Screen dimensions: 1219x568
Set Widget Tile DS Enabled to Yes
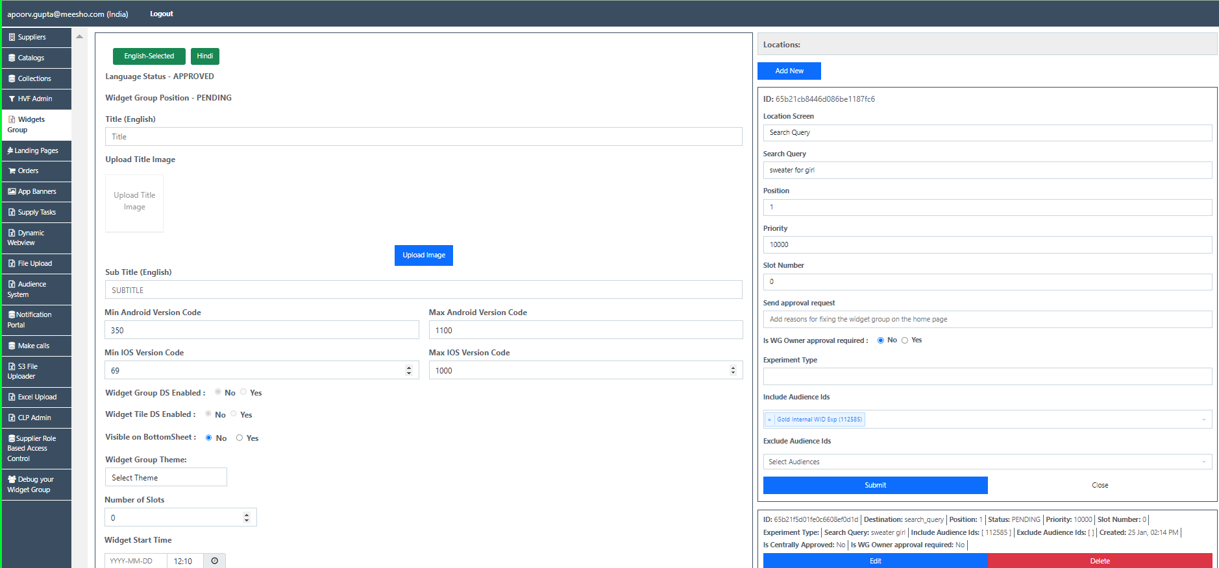coord(234,414)
